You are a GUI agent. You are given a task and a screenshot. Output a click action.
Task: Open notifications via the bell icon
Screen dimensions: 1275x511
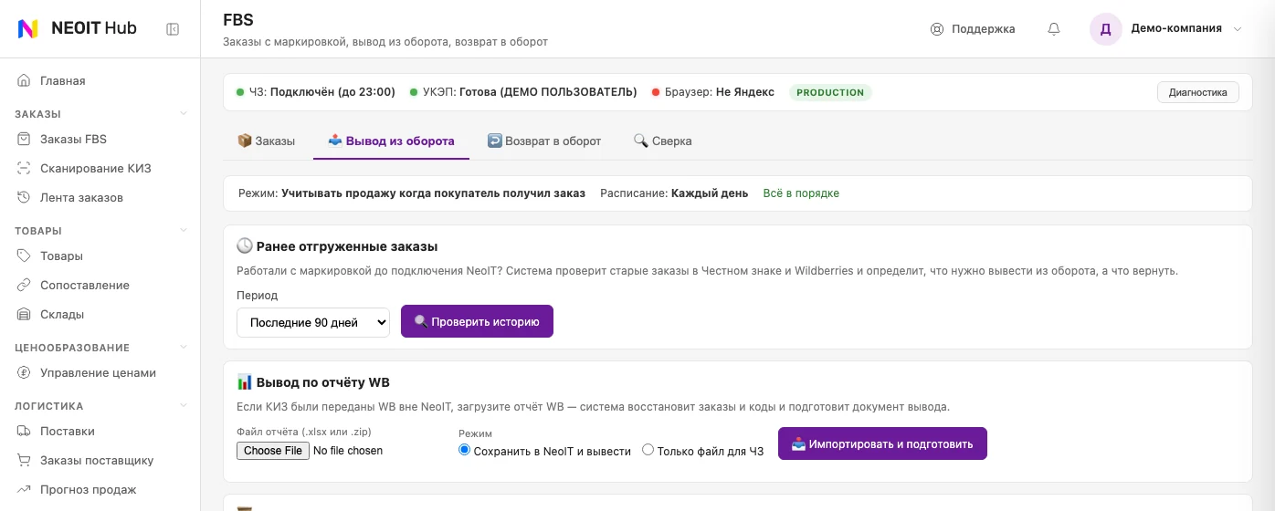[1054, 28]
